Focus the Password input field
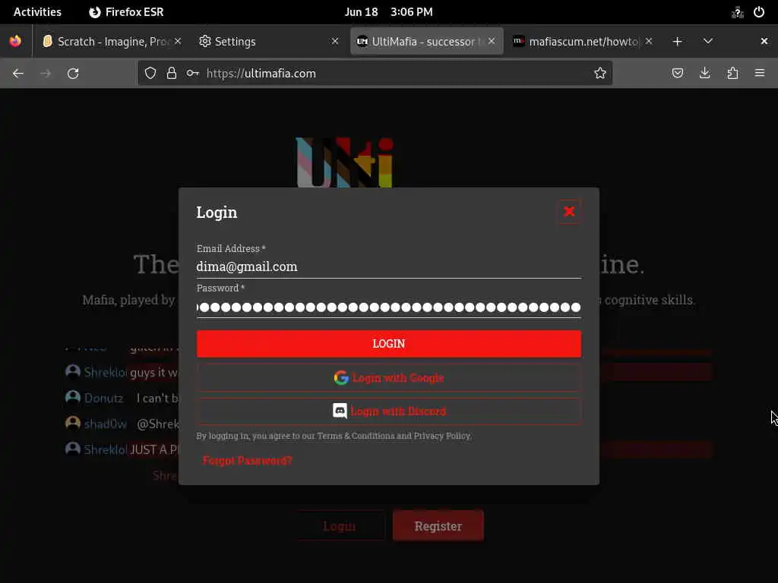This screenshot has width=778, height=583. [x=388, y=307]
